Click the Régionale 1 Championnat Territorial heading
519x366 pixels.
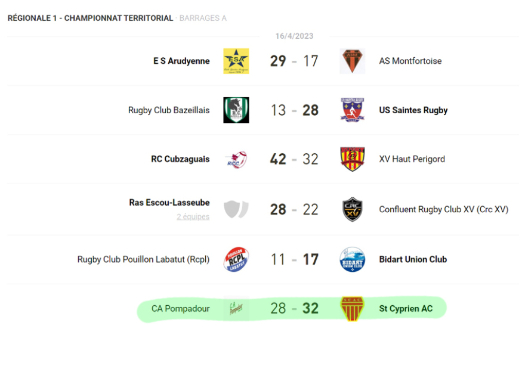(x=90, y=18)
